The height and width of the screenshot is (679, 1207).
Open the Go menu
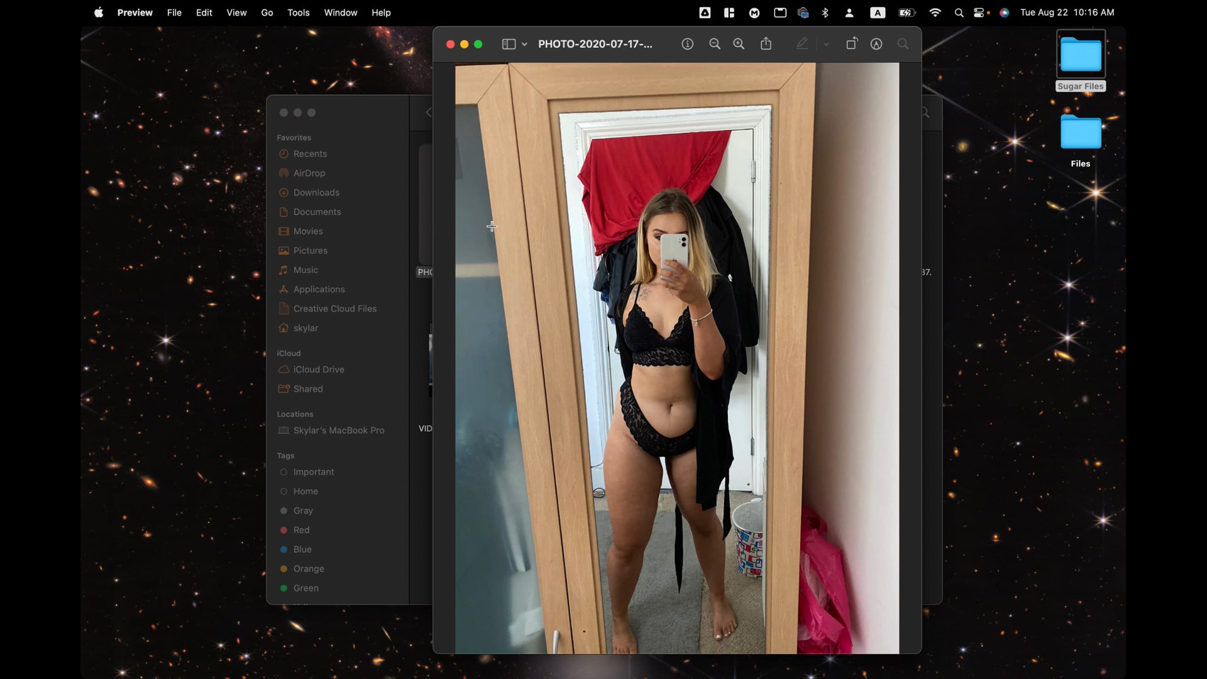coord(267,13)
